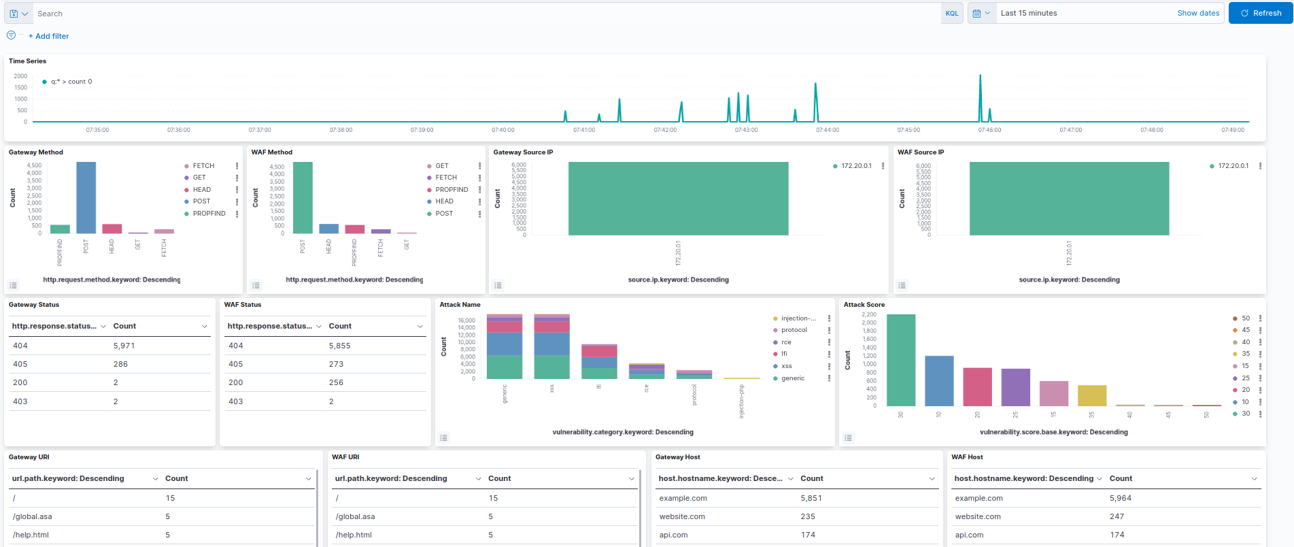This screenshot has height=547, width=1294.
Task: Toggle score 40 series in Attack Score legend
Action: click(1246, 342)
